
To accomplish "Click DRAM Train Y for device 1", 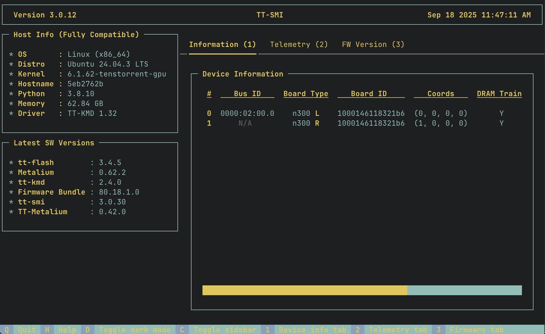I will (501, 123).
